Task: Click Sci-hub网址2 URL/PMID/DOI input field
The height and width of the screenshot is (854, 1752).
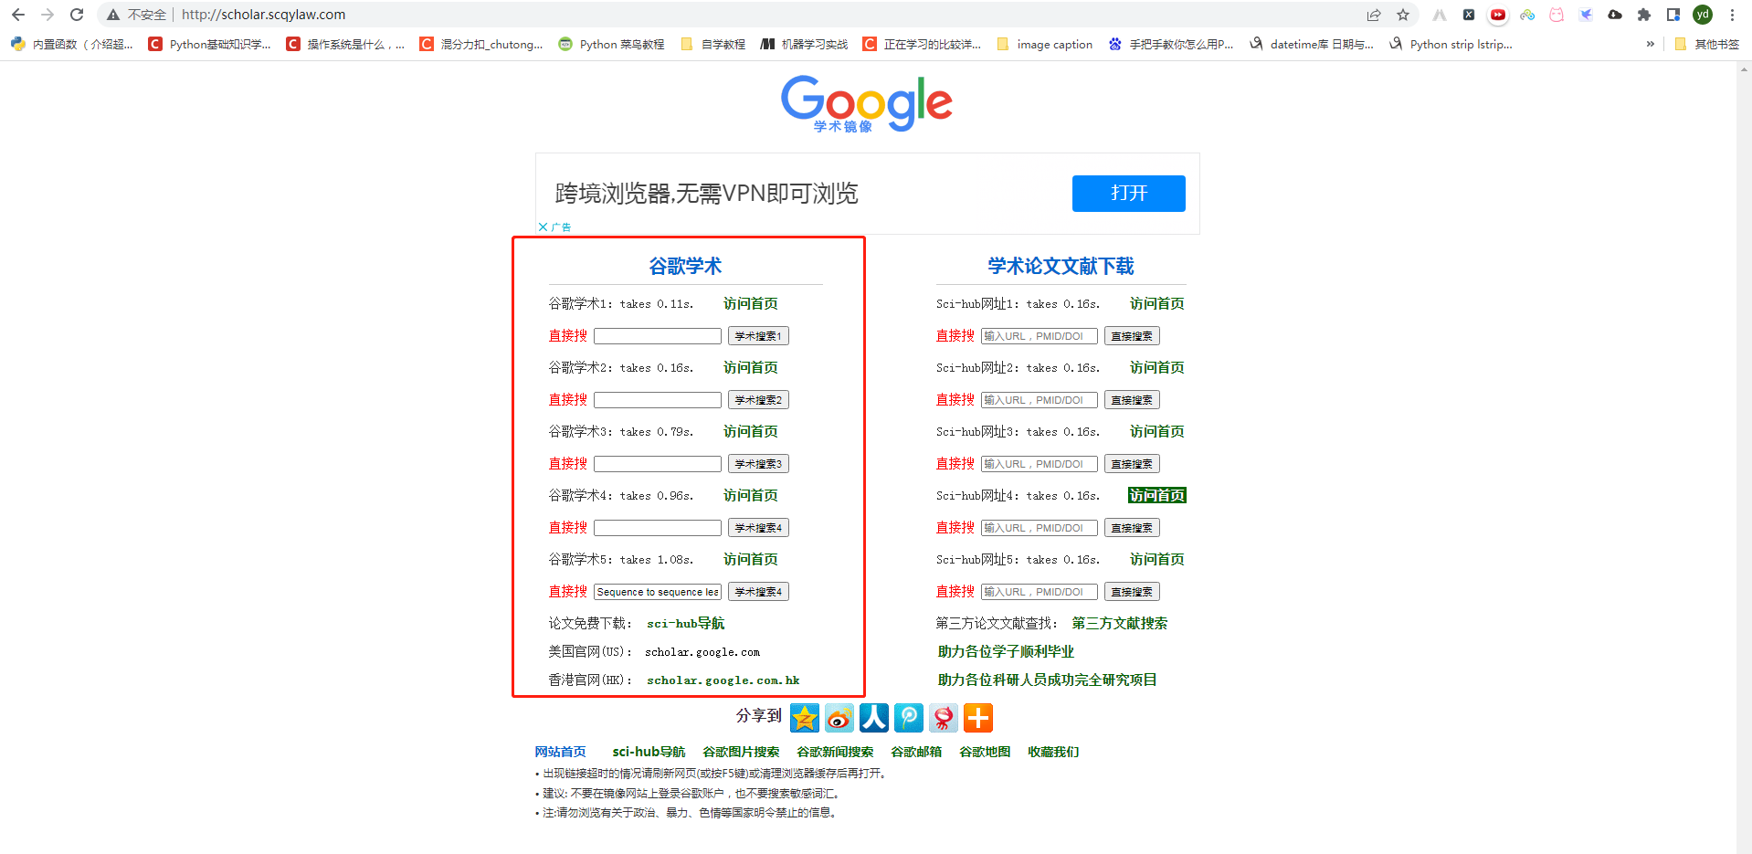Action: click(1040, 400)
